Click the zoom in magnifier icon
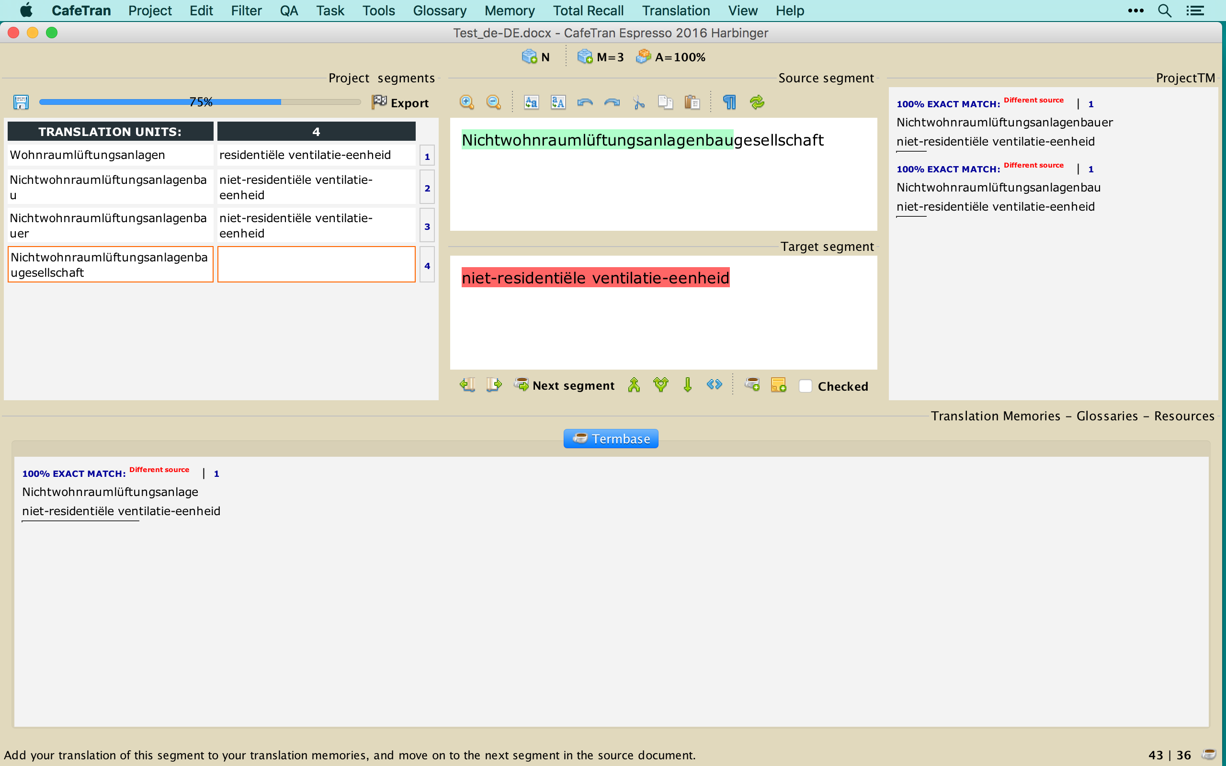This screenshot has height=766, width=1226. click(x=466, y=102)
